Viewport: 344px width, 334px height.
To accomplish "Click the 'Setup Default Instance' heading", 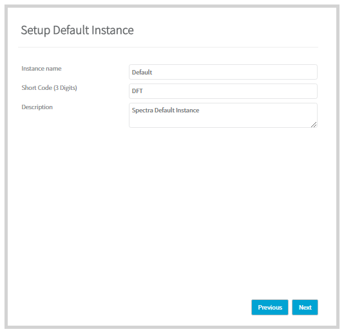I will click(77, 30).
